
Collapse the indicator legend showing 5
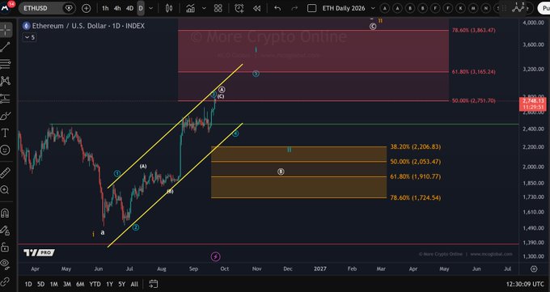(29, 37)
